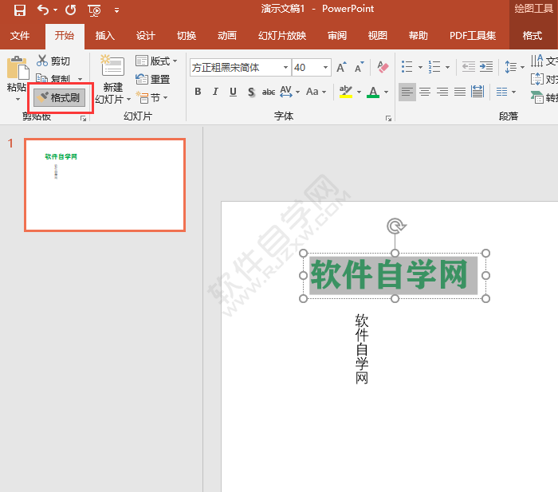Expand the font size 40 dropdown
Viewport: 558px width, 492px height.
[x=325, y=68]
